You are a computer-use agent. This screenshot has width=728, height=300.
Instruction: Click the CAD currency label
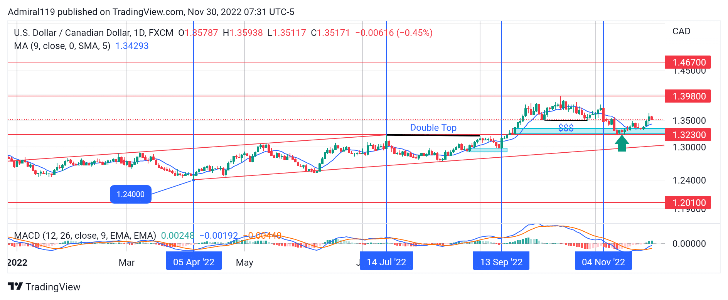pos(681,31)
